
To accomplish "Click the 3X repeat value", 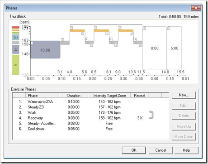I will [x=140, y=118].
